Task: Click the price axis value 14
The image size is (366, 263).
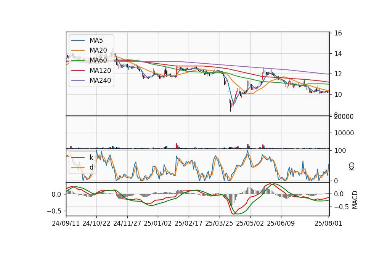Action: pyautogui.click(x=338, y=54)
